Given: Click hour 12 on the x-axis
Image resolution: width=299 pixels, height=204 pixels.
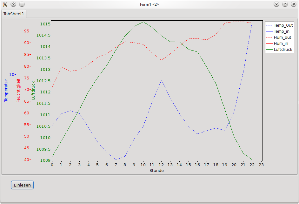Looking at the screenshot, I should 161,165.
